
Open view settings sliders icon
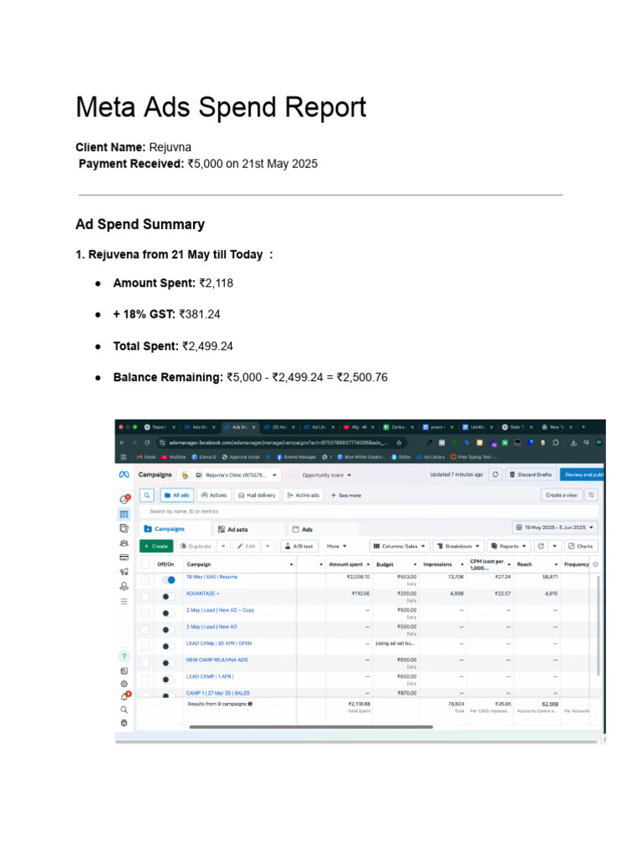click(x=591, y=495)
